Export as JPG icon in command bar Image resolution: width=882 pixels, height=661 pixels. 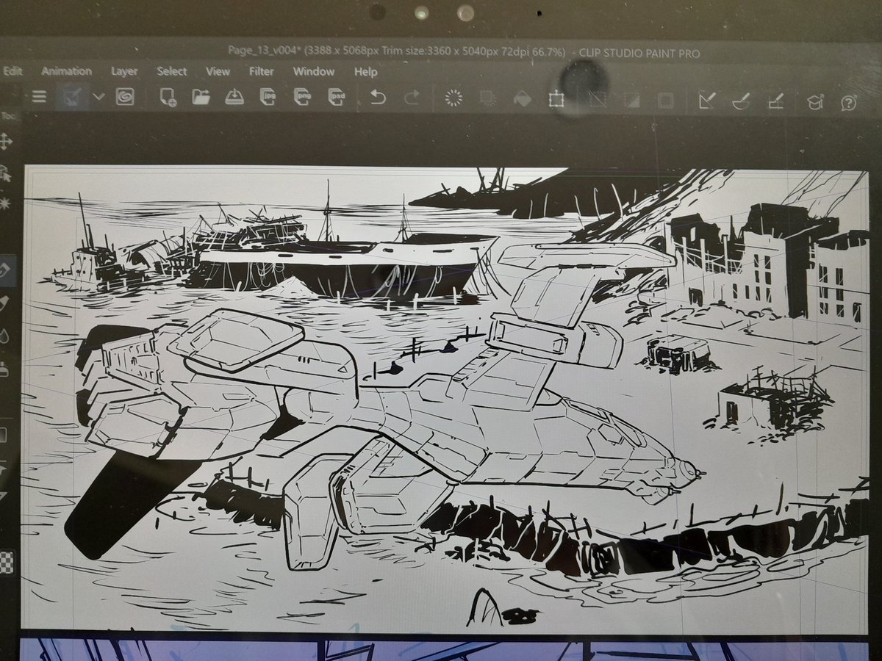click(x=268, y=97)
